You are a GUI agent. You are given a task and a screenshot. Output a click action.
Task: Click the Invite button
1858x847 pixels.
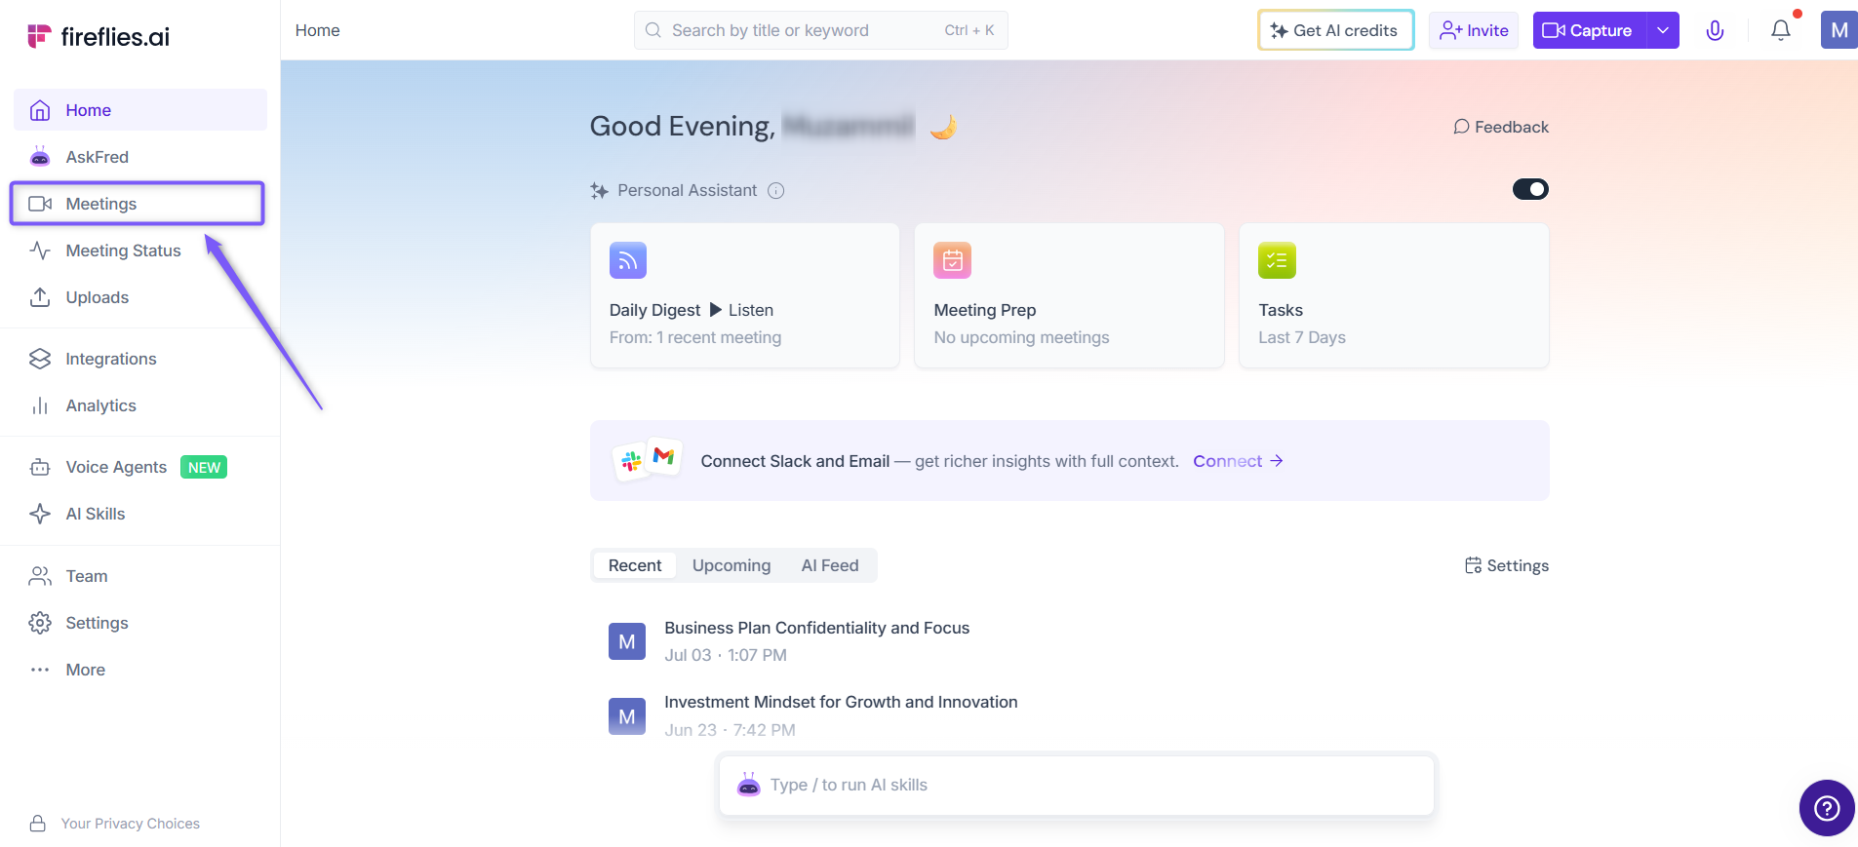pyautogui.click(x=1474, y=30)
